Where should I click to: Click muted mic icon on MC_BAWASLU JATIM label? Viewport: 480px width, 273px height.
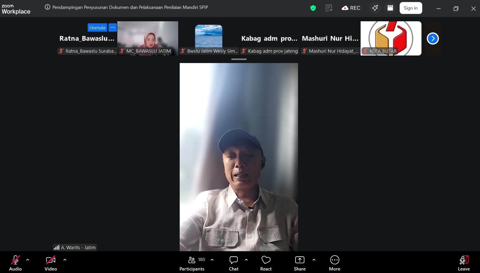tap(122, 51)
